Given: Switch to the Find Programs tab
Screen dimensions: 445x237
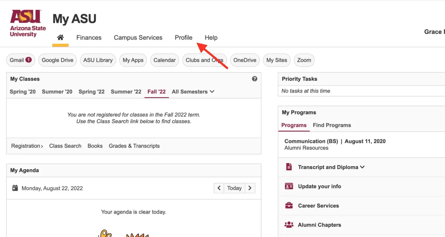Looking at the screenshot, I should tap(332, 125).
